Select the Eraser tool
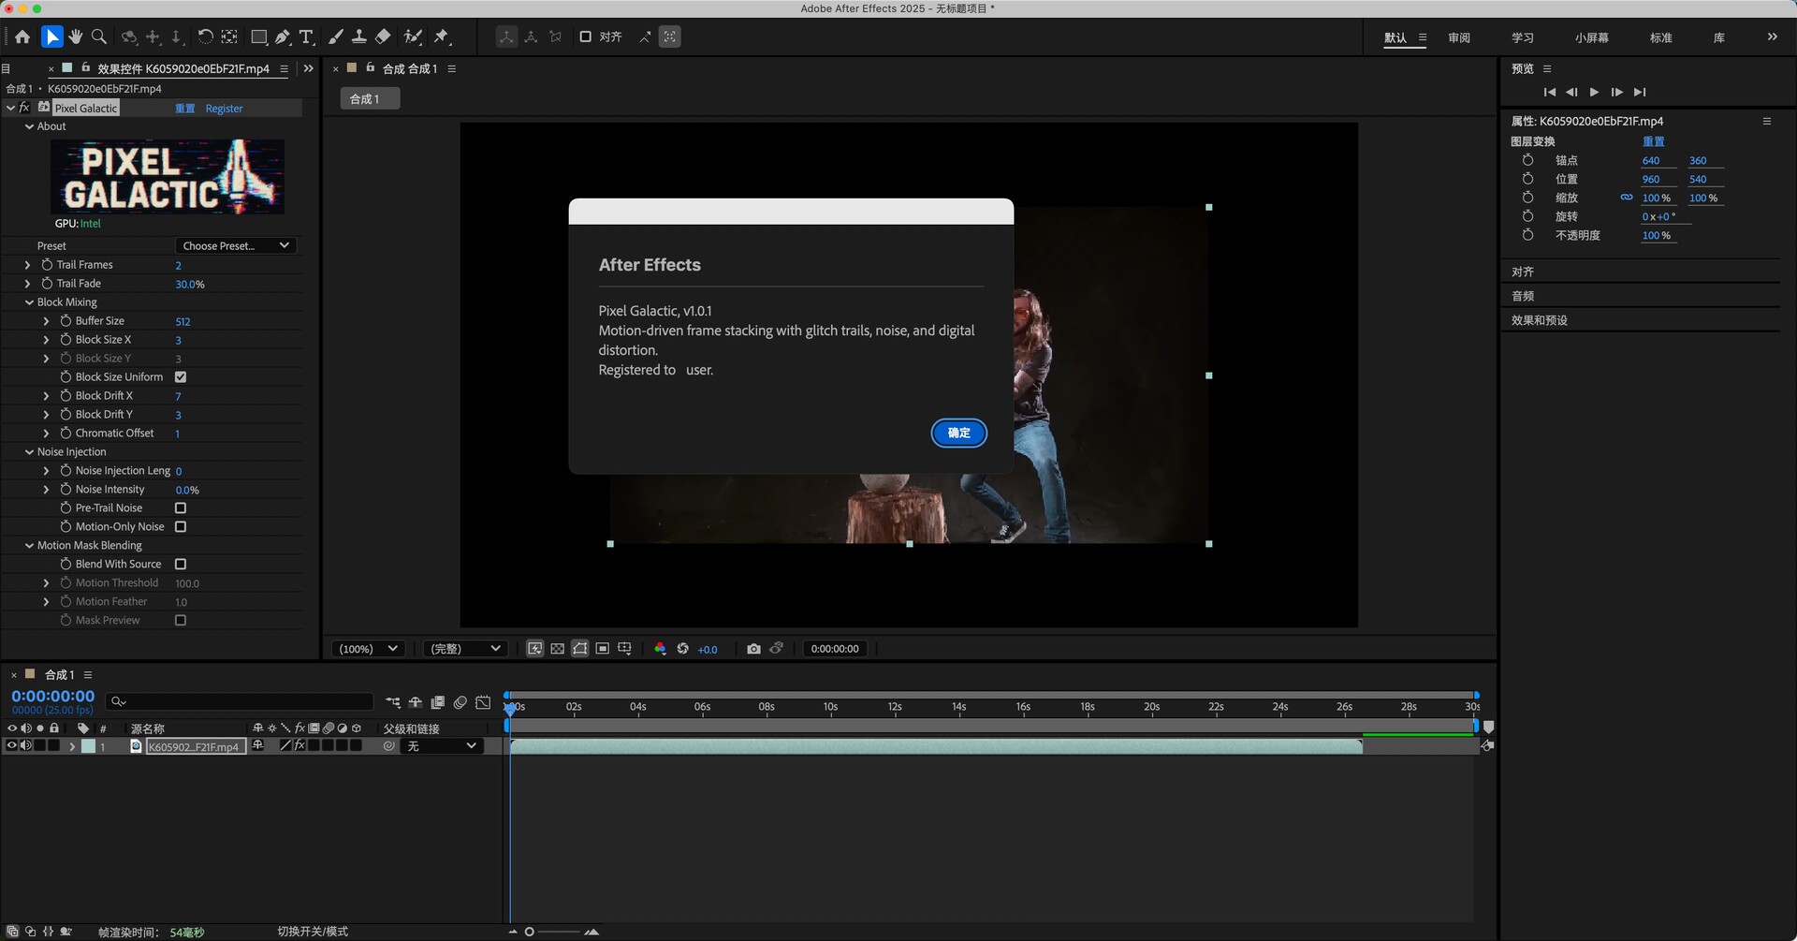Viewport: 1797px width, 941px height. point(383,37)
